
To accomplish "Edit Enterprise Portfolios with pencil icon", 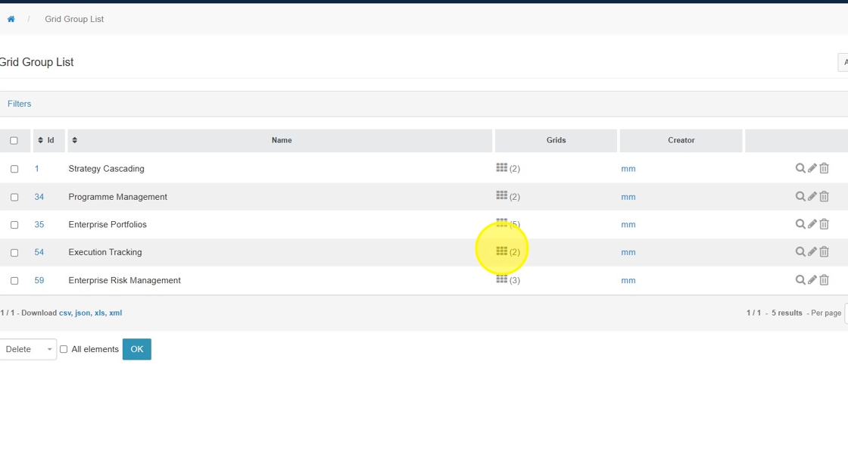I will [812, 224].
